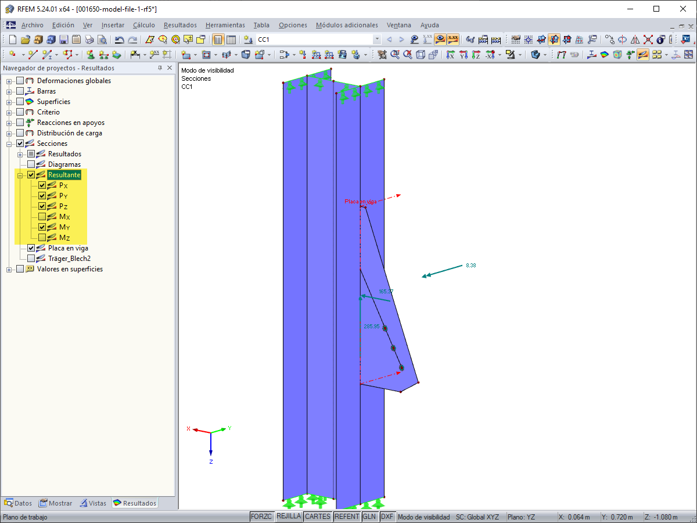Toggle the show result values x.xx icon

[453, 40]
